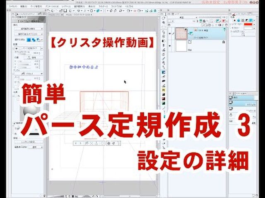Open the ヘルプ menu
This screenshot has height=198, width=265.
(129, 6)
